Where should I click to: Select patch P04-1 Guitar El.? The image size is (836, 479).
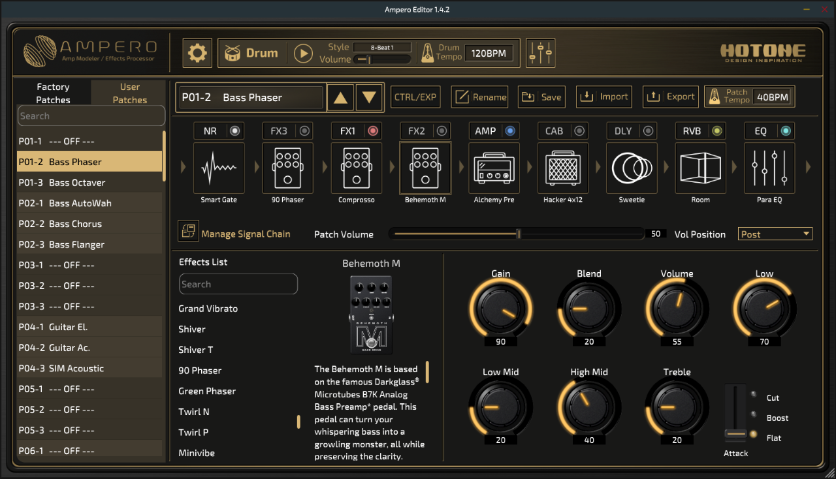pyautogui.click(x=89, y=327)
